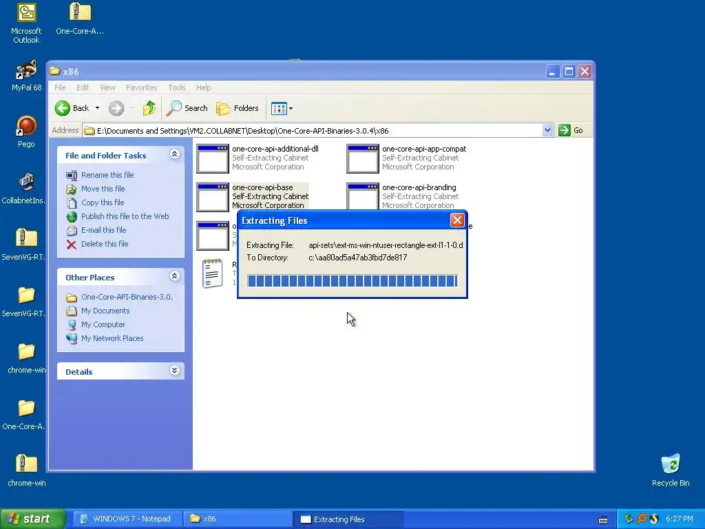
Task: Expand the Details panel
Action: [175, 371]
